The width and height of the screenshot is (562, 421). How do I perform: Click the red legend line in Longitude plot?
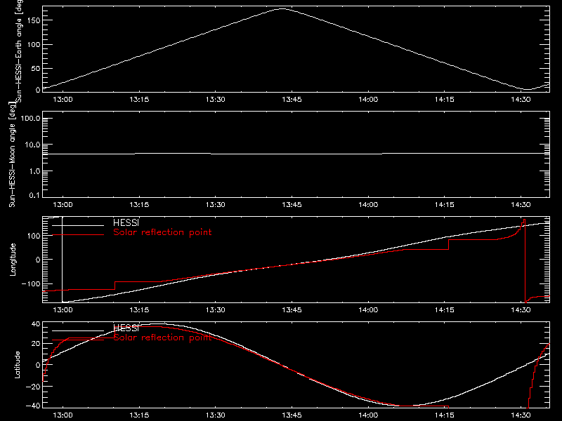pos(78,235)
